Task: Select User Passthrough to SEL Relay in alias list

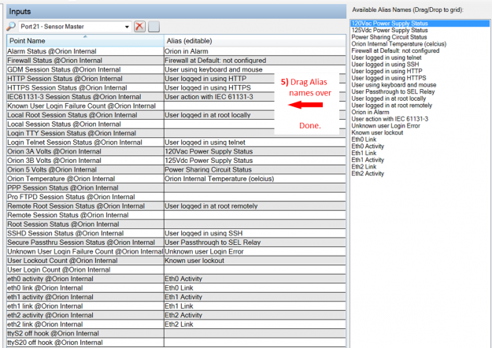Action: pyautogui.click(x=393, y=91)
